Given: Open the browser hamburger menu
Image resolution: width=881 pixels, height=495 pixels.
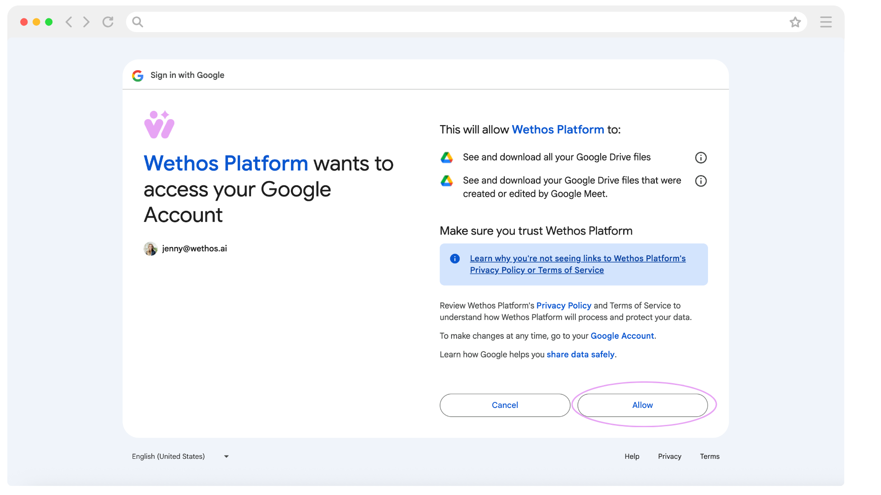Looking at the screenshot, I should coord(826,22).
